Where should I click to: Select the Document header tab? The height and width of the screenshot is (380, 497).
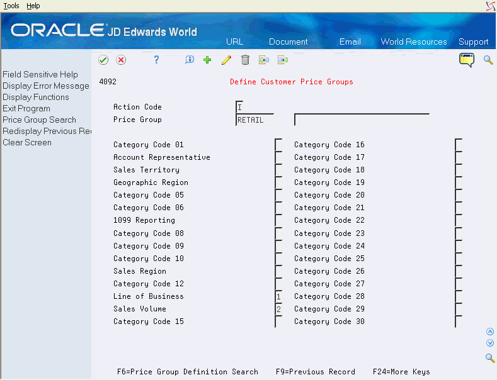288,42
